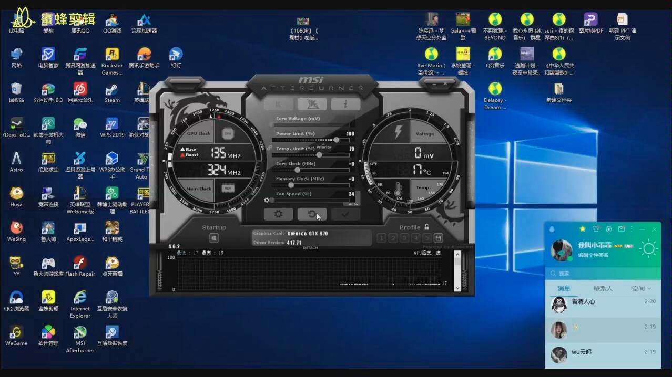Click the save profile floppy icon
672x377 pixels.
coord(438,238)
